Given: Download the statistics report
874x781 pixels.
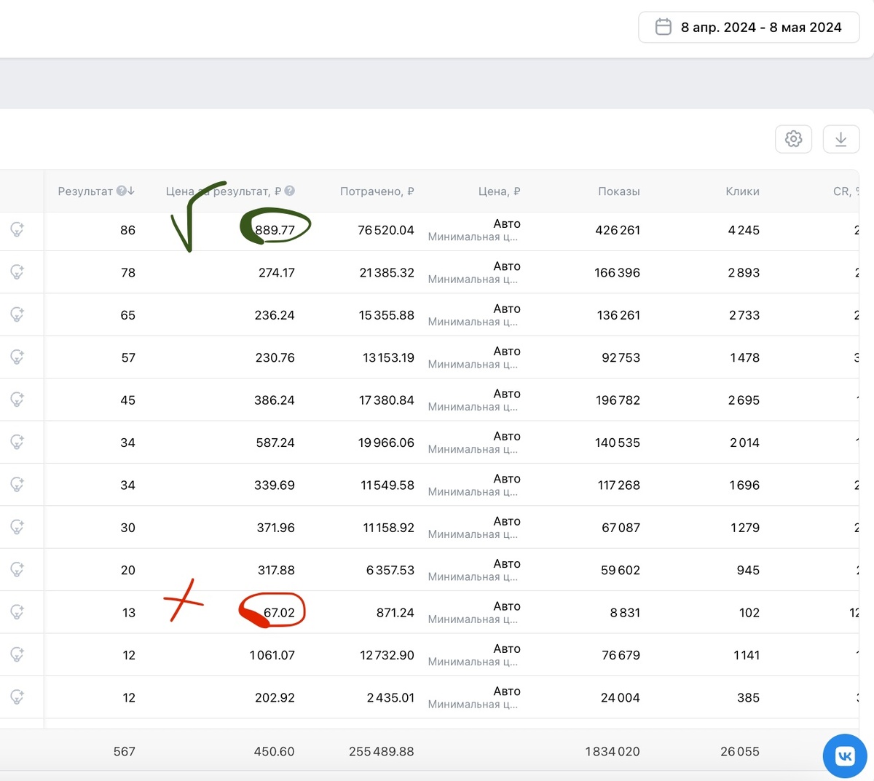Looking at the screenshot, I should [840, 139].
